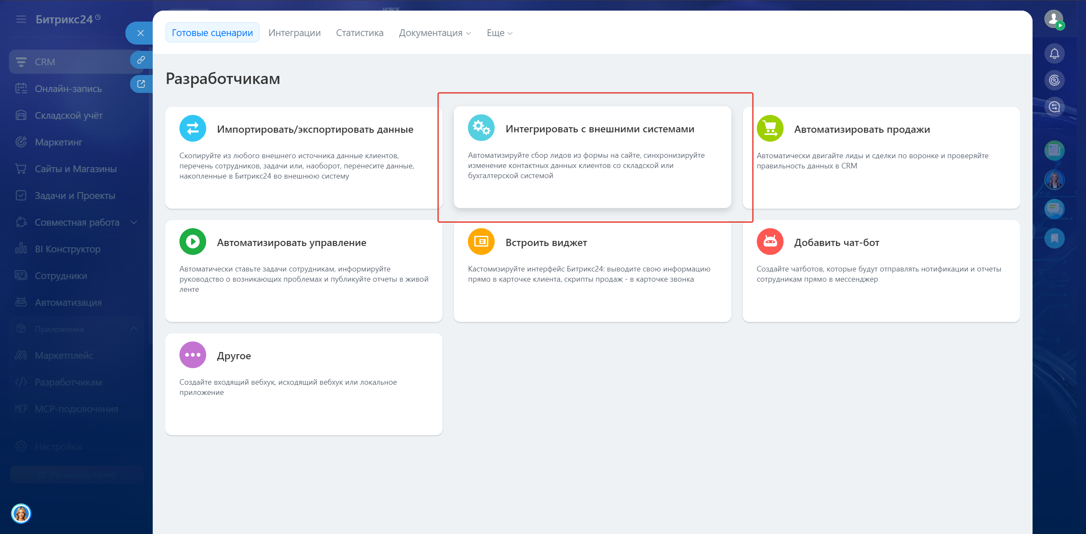Viewport: 1086px width, 534px height.
Task: Switch to the Статистика tab
Action: 359,33
